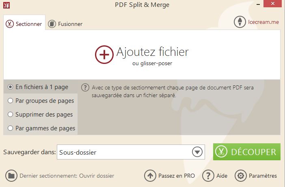Image resolution: width=285 pixels, height=187 pixels.
Task: Click 'Ajoutez fichier' text
Action: click(153, 52)
